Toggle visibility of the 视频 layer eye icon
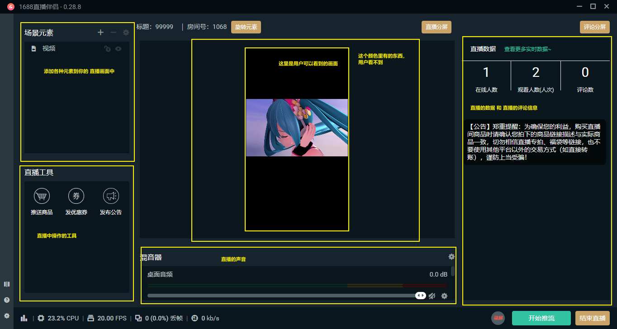The height and width of the screenshot is (329, 617). pyautogui.click(x=118, y=48)
